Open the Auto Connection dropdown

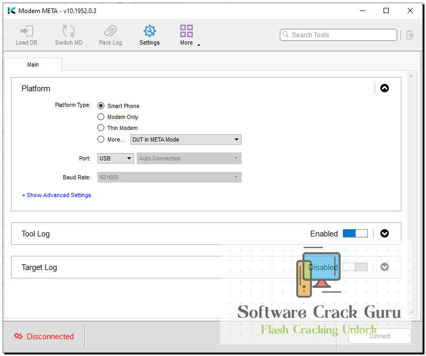pos(189,158)
